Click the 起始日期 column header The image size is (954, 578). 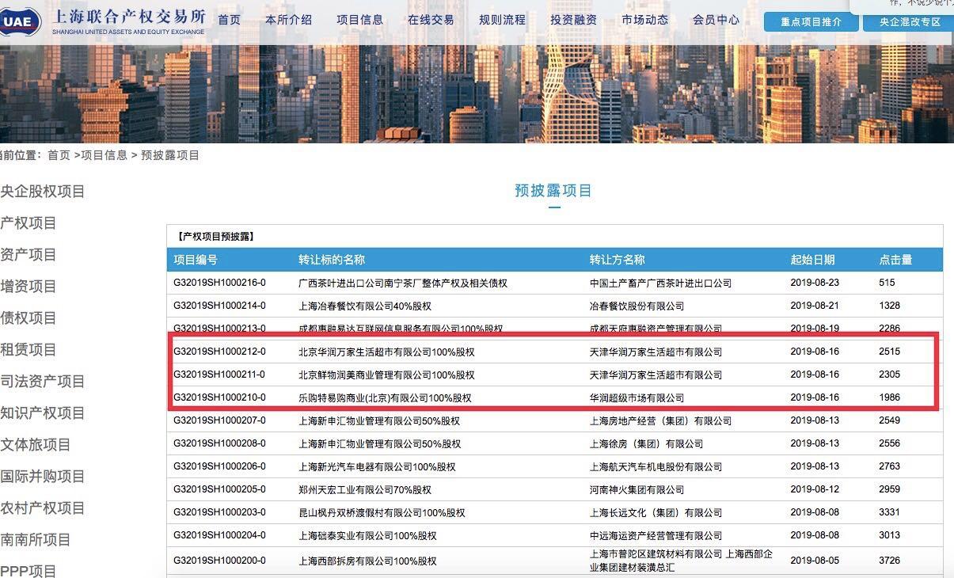[x=812, y=260]
